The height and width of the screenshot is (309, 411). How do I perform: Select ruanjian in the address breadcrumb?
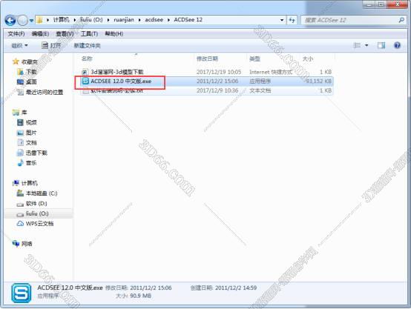pos(124,20)
